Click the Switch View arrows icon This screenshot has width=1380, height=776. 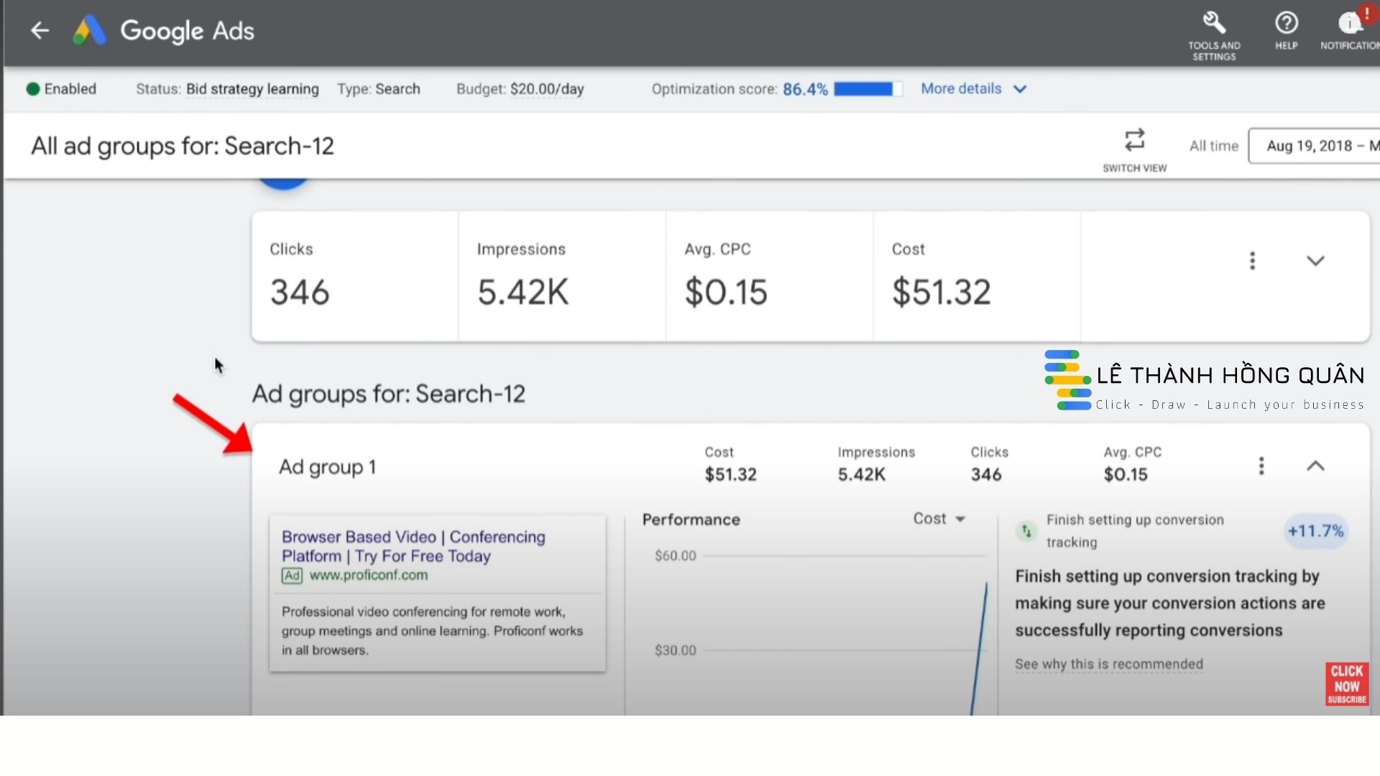pos(1134,140)
